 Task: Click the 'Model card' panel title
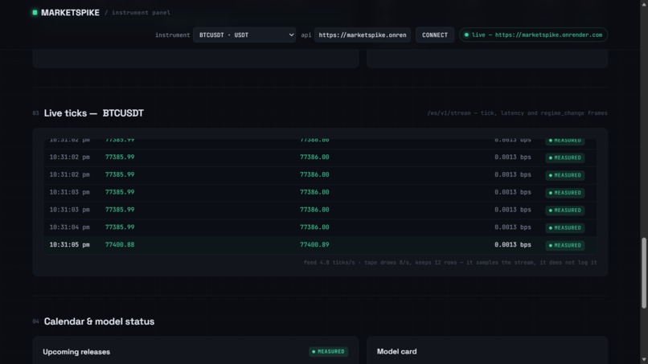pyautogui.click(x=396, y=352)
